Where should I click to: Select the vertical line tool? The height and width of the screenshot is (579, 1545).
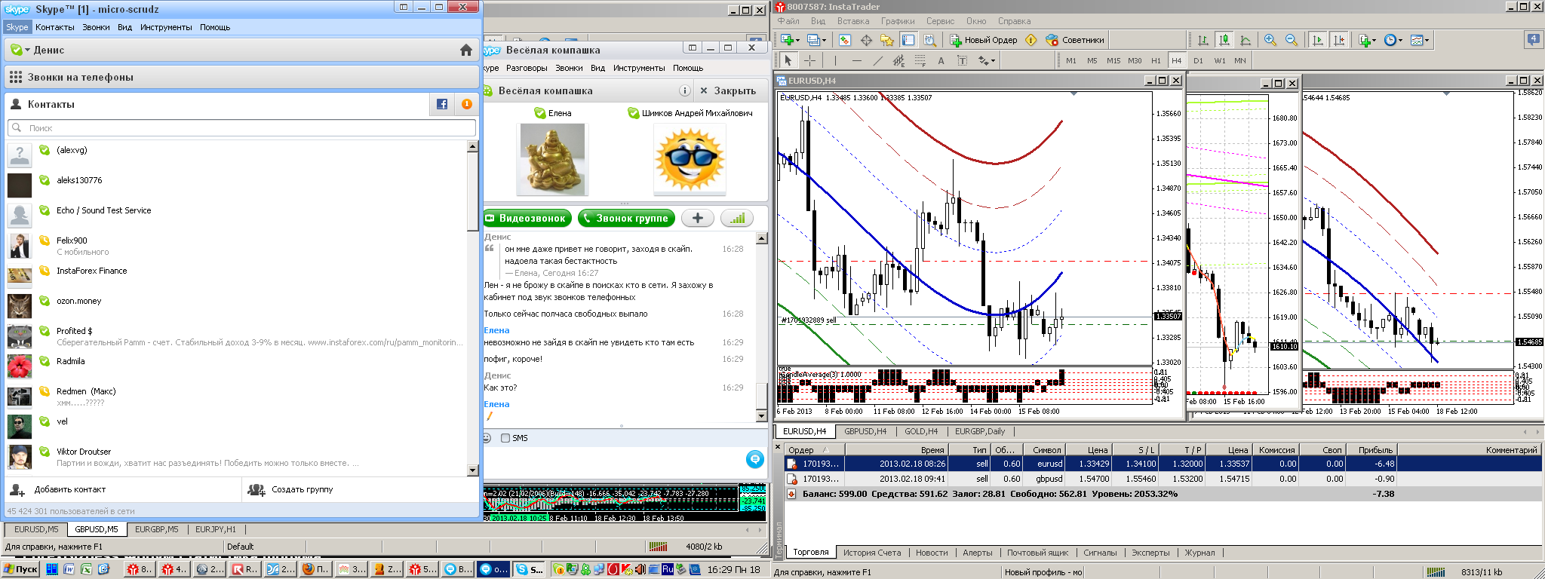click(835, 60)
